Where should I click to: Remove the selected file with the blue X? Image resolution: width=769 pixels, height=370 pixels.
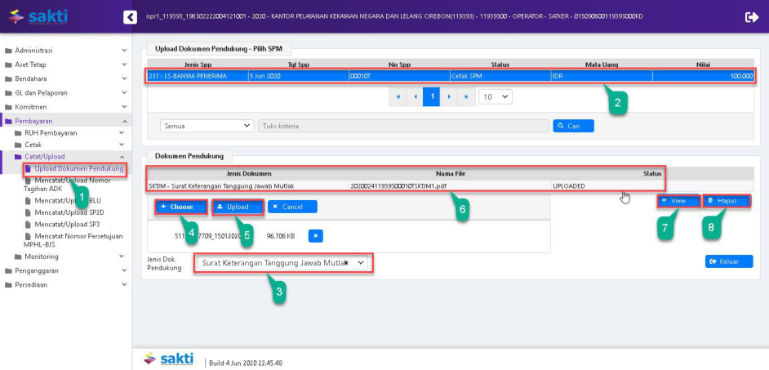[x=316, y=236]
